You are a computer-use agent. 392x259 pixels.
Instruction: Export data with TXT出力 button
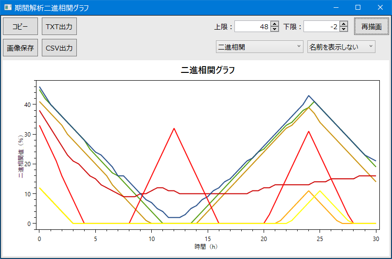[x=59, y=26]
